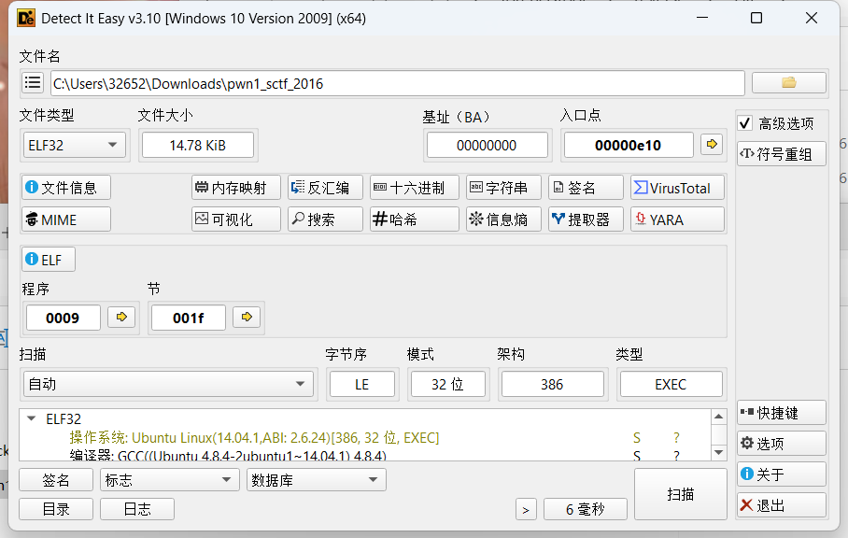The image size is (848, 538).
Task: Open 搜索 search tool
Action: (326, 219)
